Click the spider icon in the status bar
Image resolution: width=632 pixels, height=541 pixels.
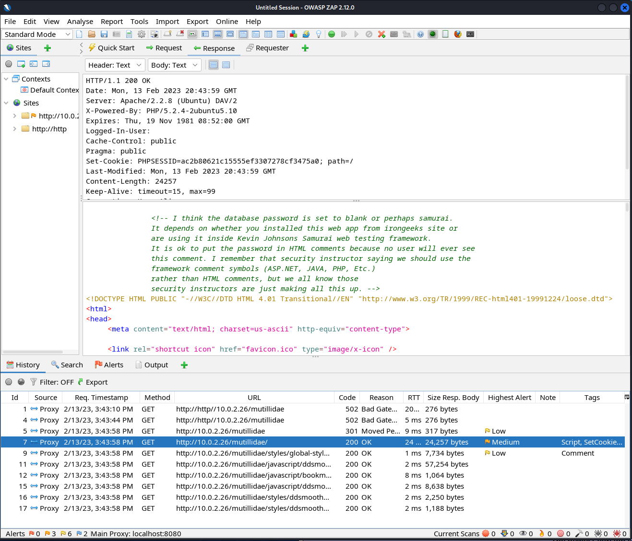pyautogui.click(x=598, y=533)
